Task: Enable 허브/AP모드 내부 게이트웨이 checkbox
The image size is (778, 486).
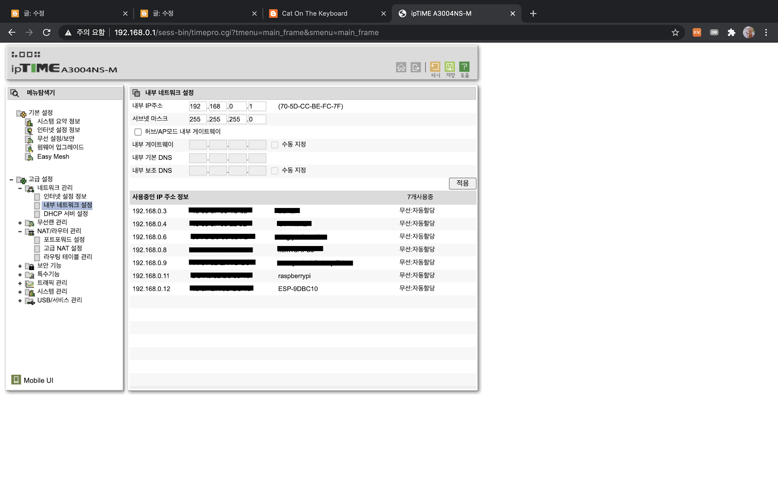Action: [x=138, y=132]
